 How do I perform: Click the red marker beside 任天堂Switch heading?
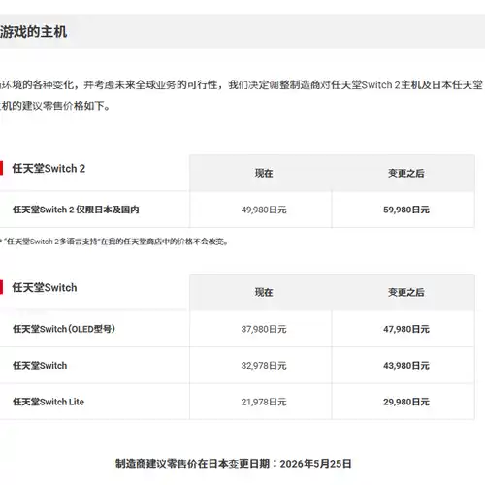tap(1, 287)
